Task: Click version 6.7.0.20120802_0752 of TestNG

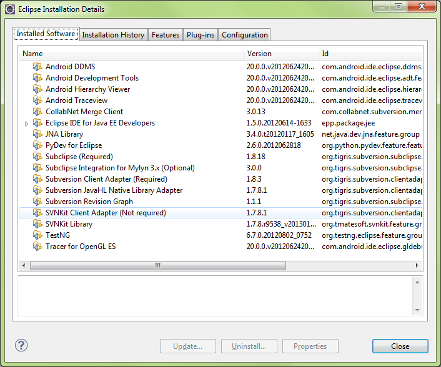Action: pyautogui.click(x=279, y=235)
